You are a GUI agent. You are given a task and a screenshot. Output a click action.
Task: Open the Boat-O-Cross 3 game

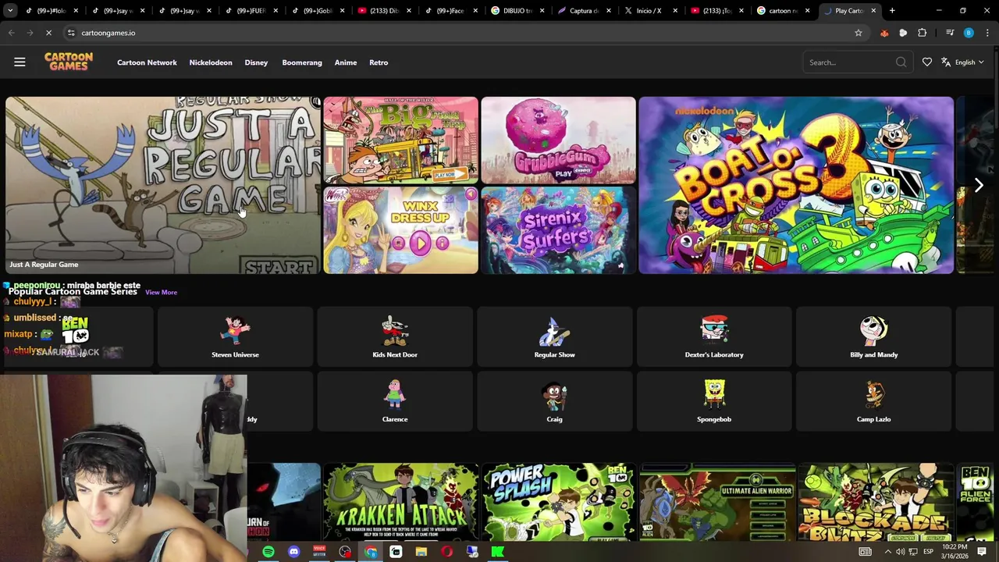coord(796,185)
